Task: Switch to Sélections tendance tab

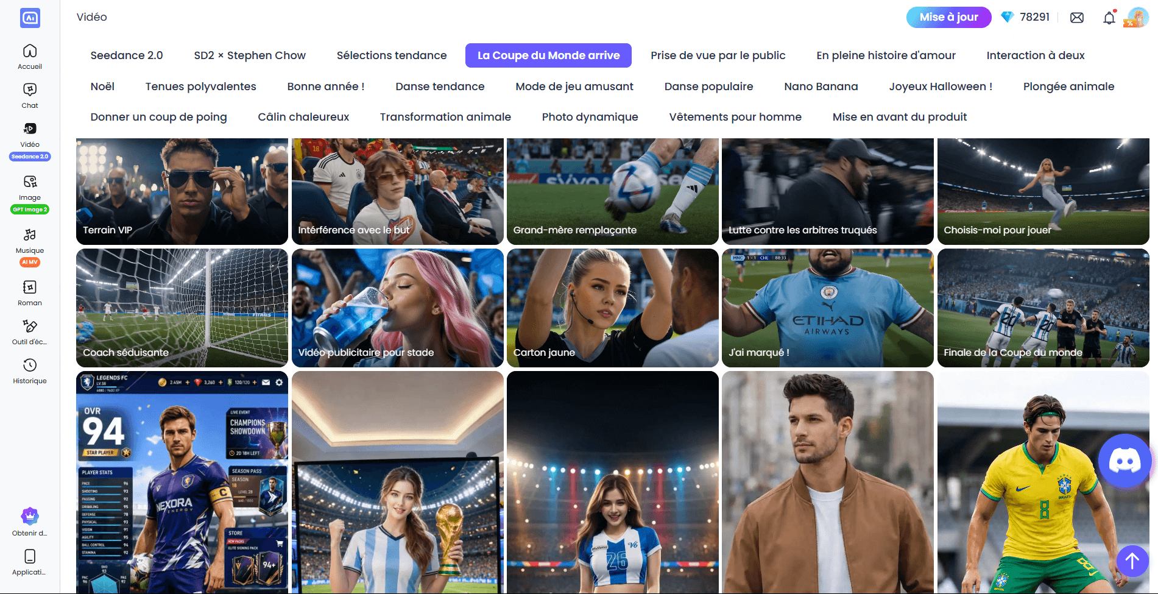Action: click(x=392, y=55)
